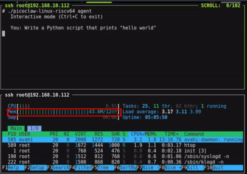
Task: Open htop Help with the F1 button
Action: coord(14,167)
